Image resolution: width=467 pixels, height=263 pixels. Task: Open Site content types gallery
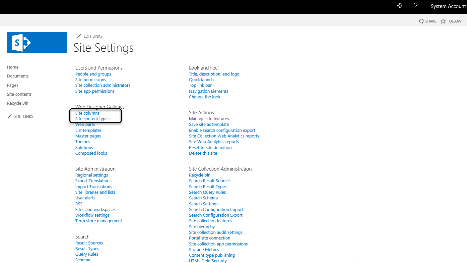(92, 119)
